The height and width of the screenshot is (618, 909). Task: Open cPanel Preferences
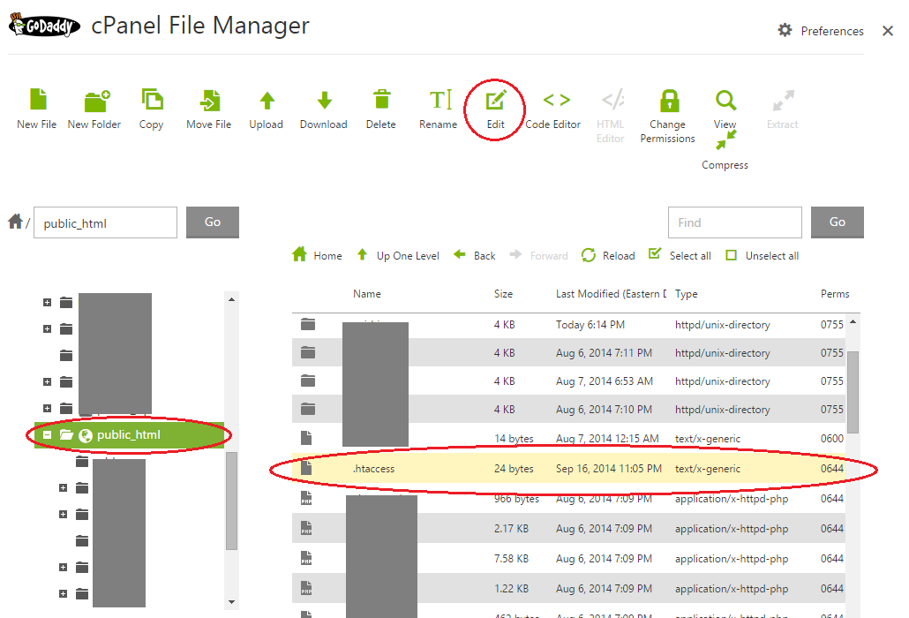pyautogui.click(x=820, y=30)
